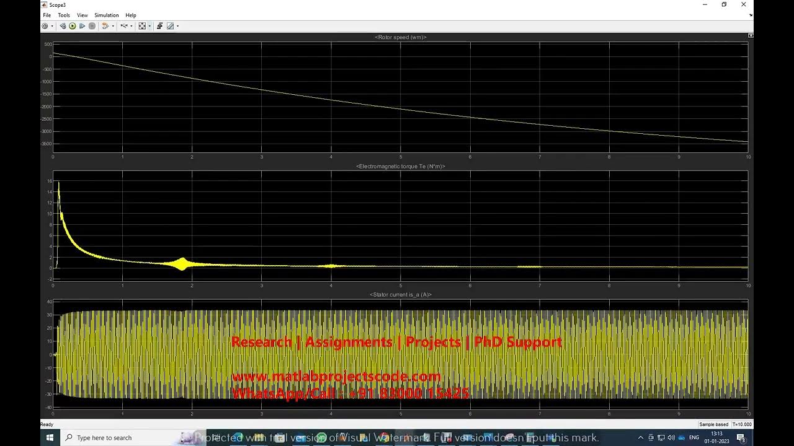794x446 pixels.
Task: Click Stator current is_a plot title
Action: [x=401, y=295]
